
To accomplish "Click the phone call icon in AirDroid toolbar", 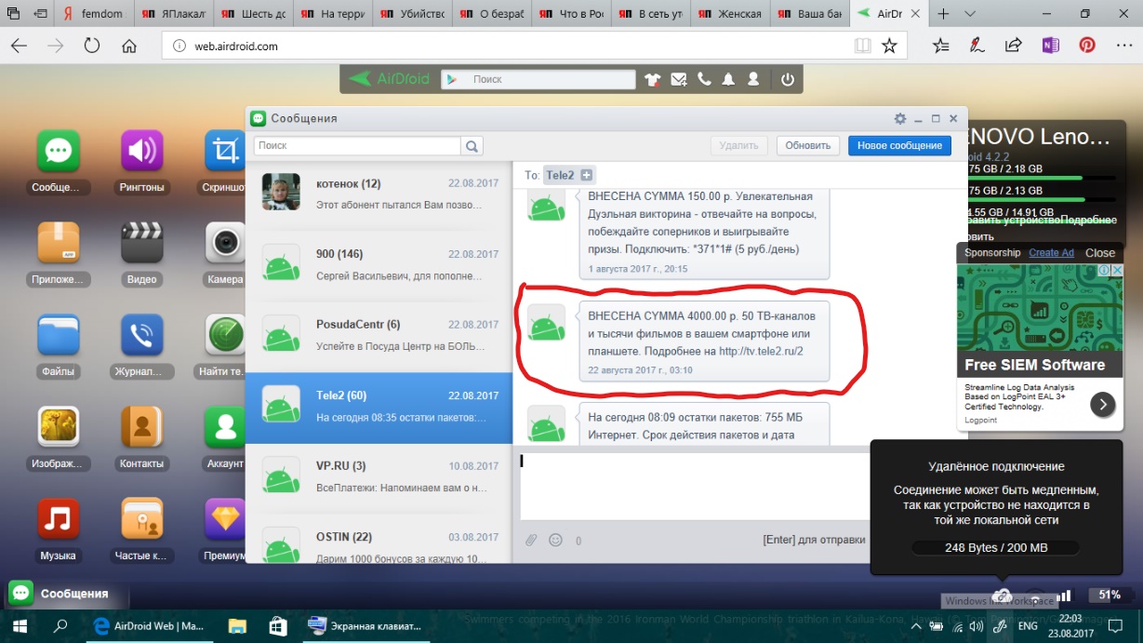I will click(x=704, y=79).
